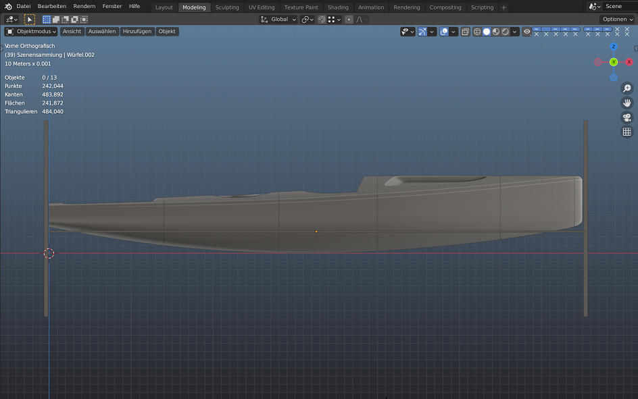Toggle camera view with the camera icon
Screen dimensions: 638x399
coord(627,117)
